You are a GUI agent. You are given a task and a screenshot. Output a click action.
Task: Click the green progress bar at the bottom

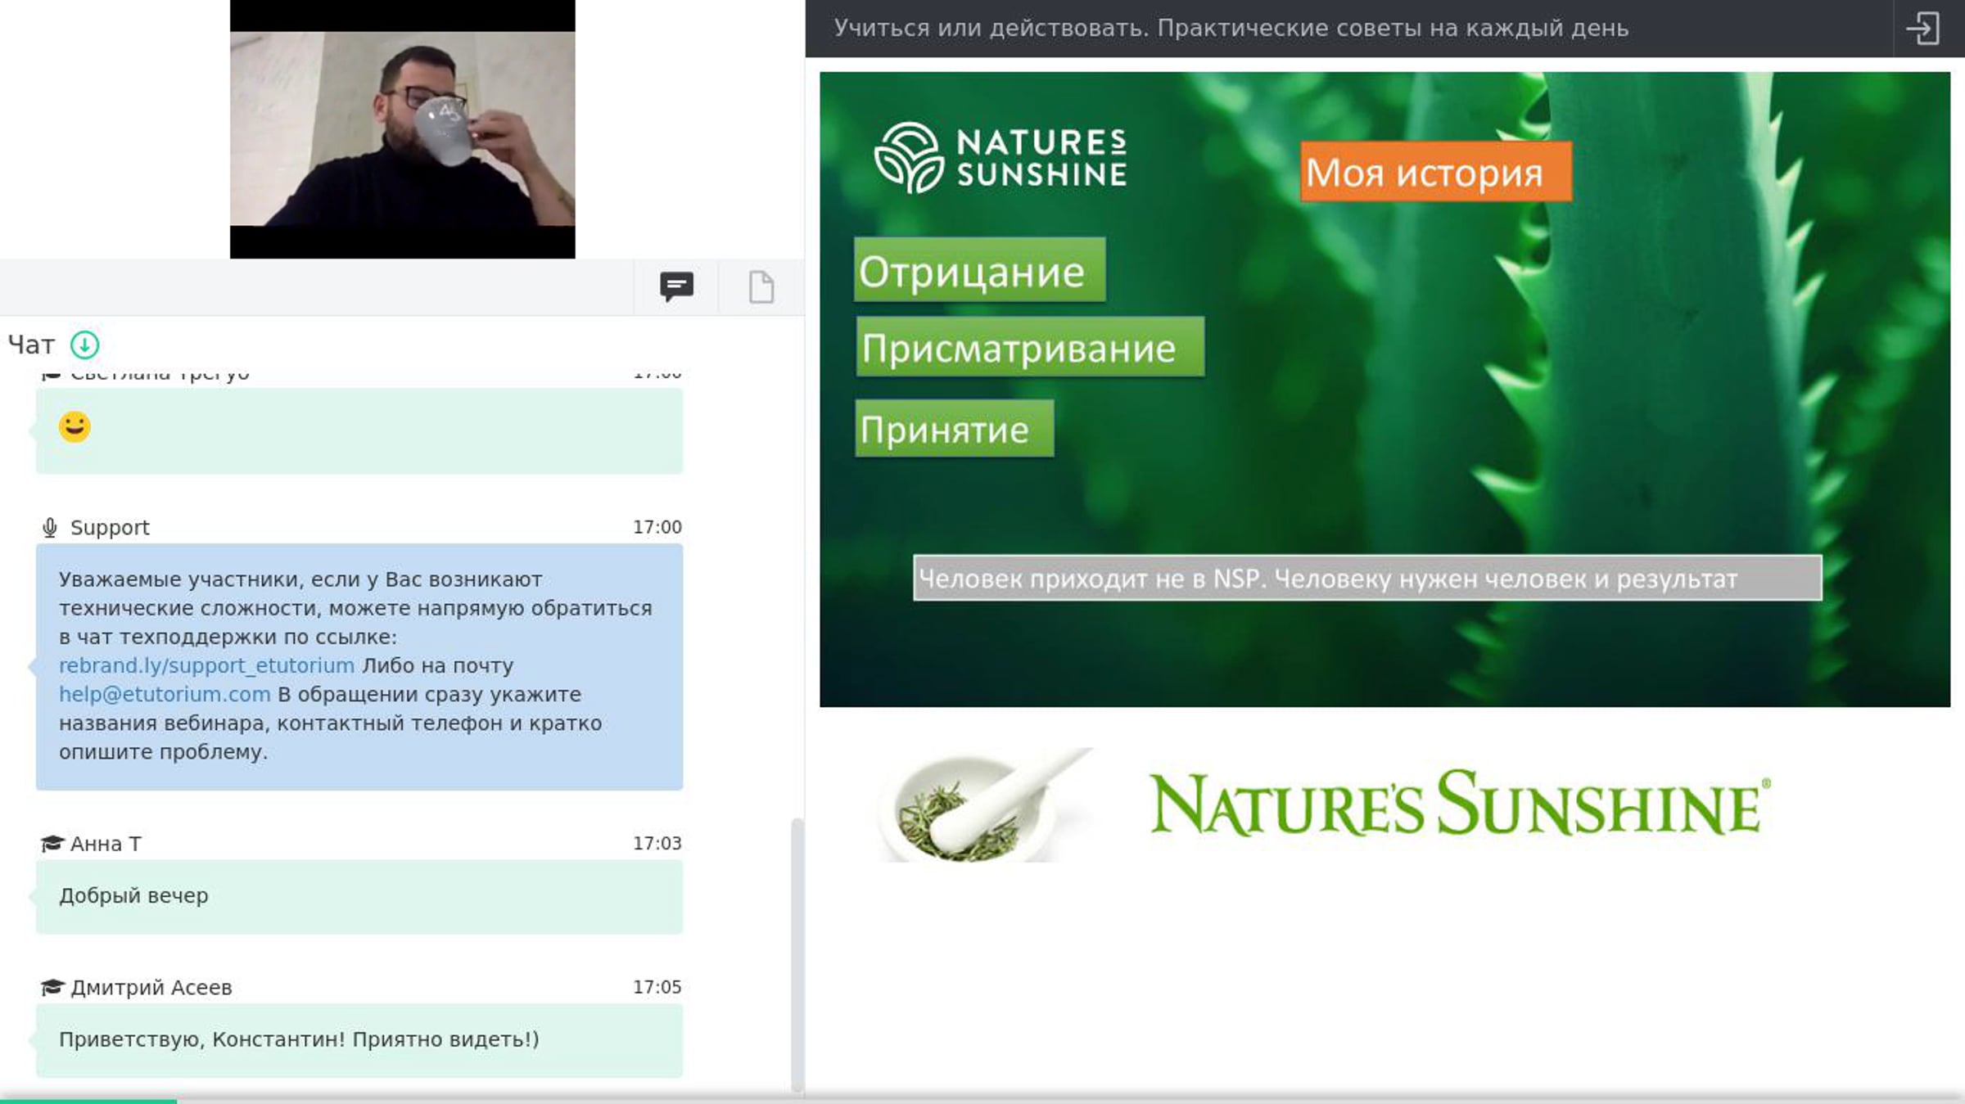(x=88, y=1101)
